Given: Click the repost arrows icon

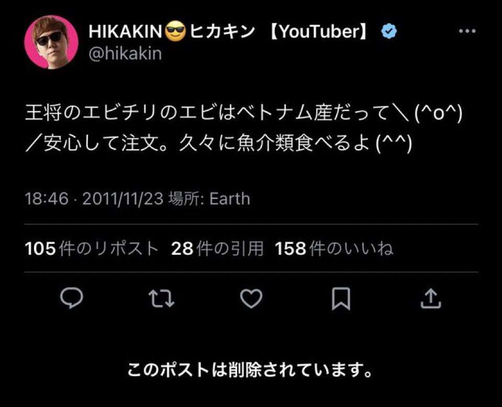Looking at the screenshot, I should point(161,299).
